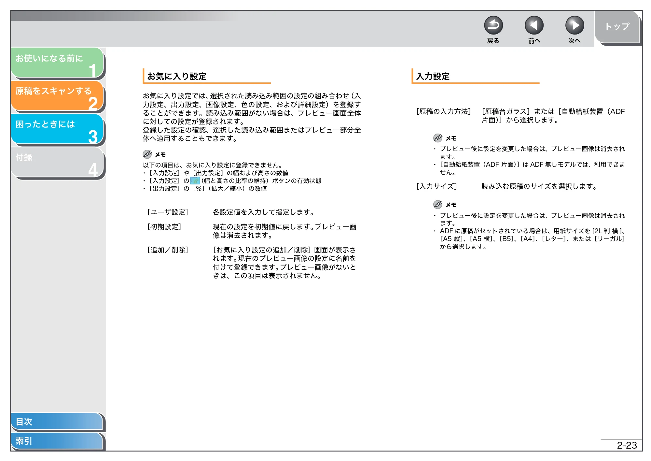The image size is (651, 461).
Task: Click text 以下の項目は、お気に入り設定に登録できません。
Action: click(213, 165)
